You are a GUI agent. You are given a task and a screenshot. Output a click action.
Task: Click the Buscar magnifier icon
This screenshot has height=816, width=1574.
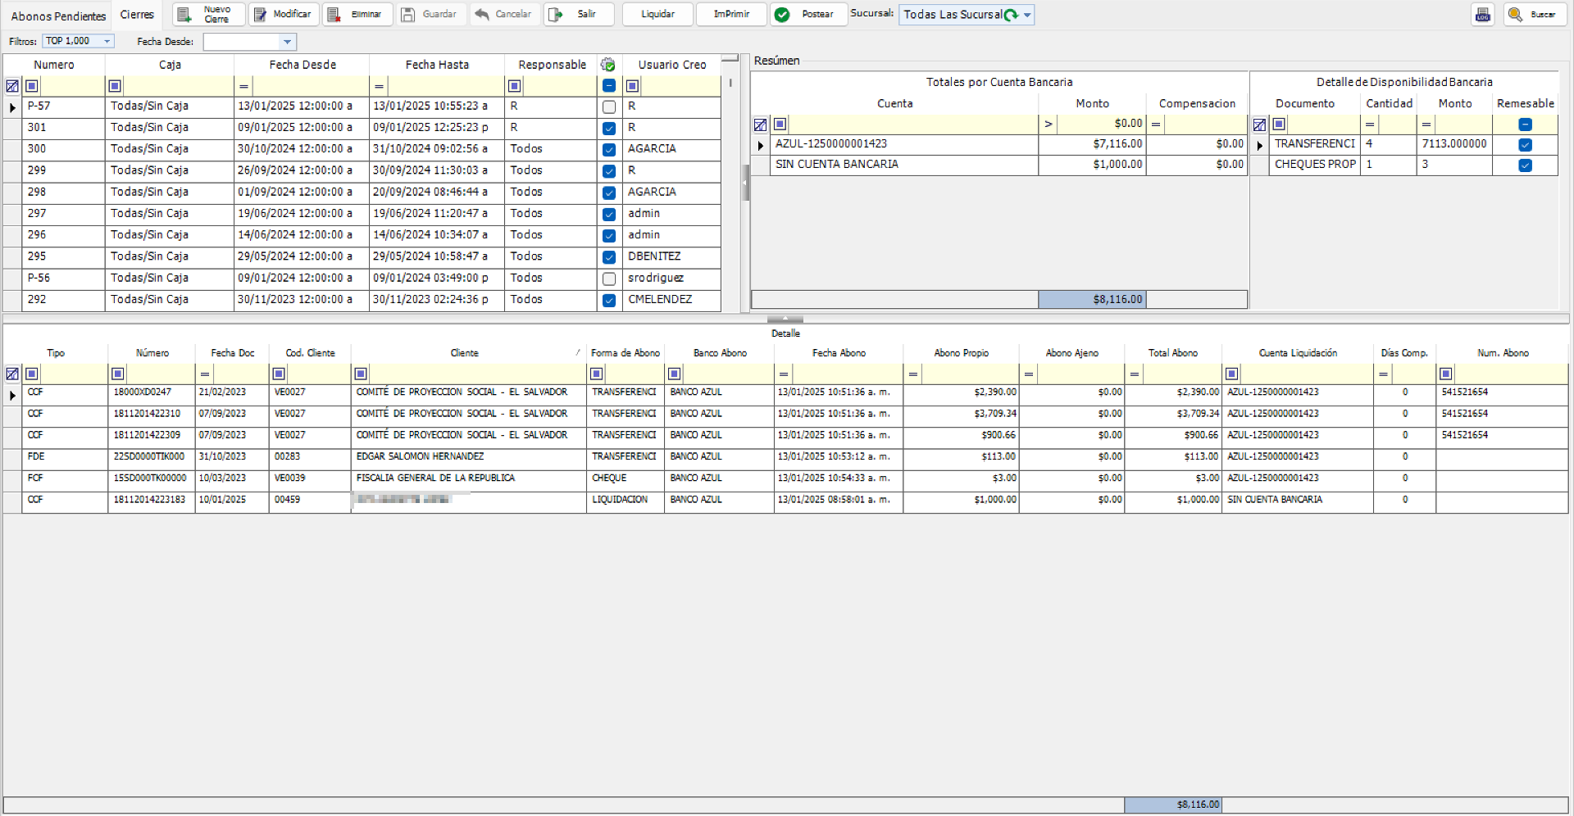(1515, 15)
